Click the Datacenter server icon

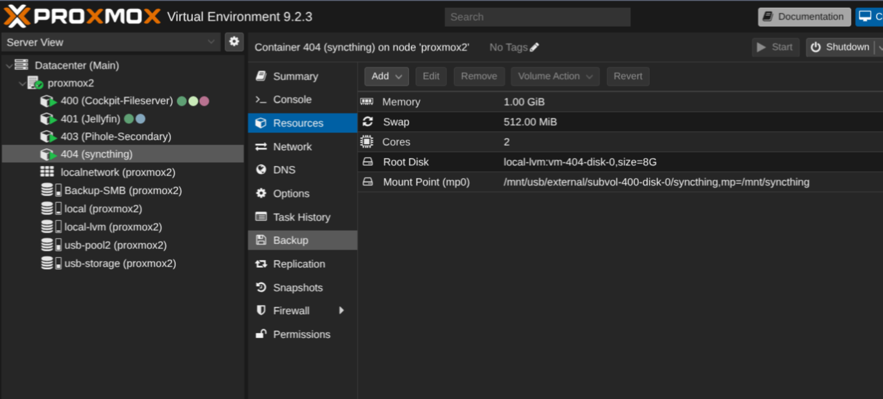22,65
